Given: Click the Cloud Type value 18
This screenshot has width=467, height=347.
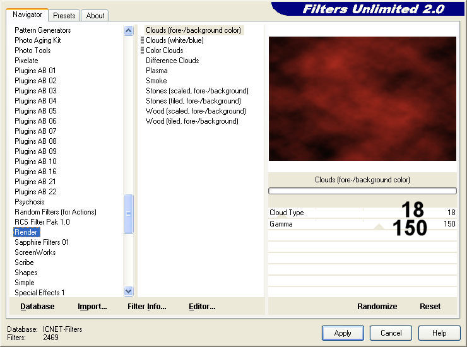Looking at the screenshot, I should (451, 213).
